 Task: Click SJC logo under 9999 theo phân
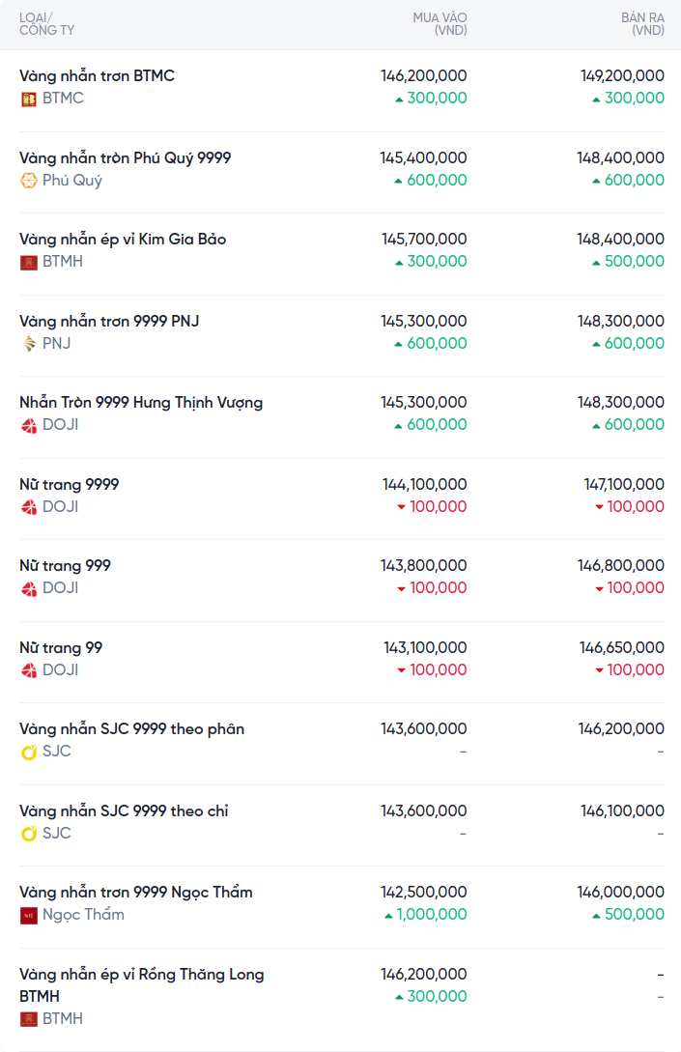(x=29, y=752)
